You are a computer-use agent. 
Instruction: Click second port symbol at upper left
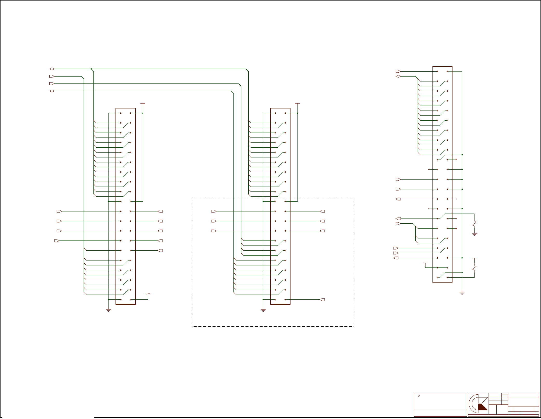coord(52,76)
